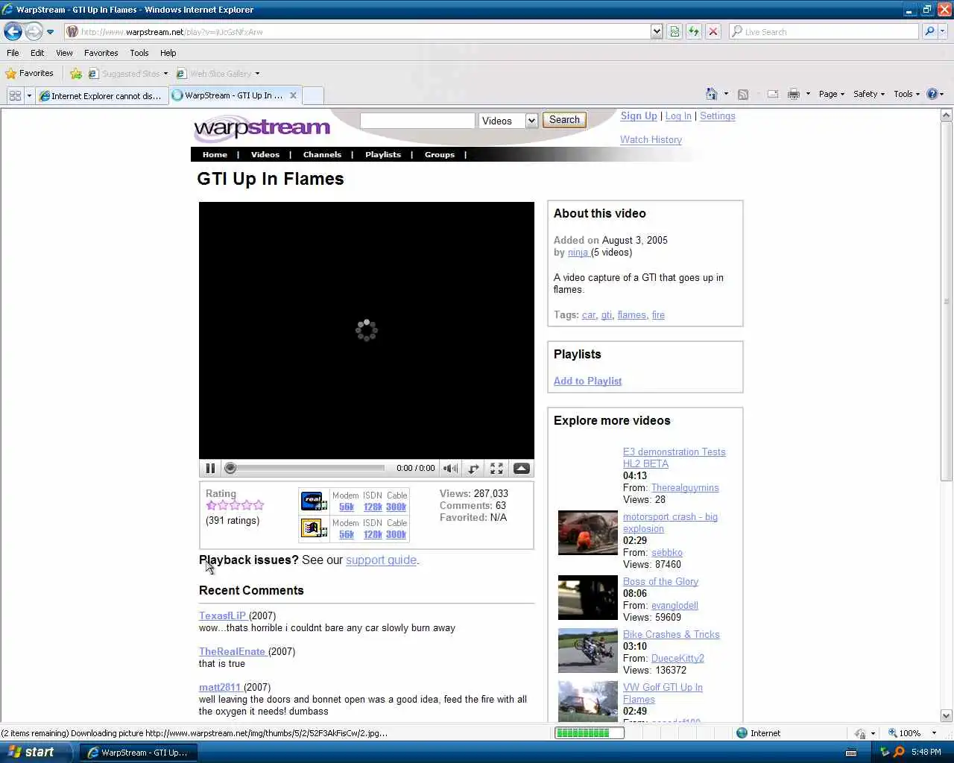
Task: Mute the player volume speaker icon
Action: (x=451, y=469)
